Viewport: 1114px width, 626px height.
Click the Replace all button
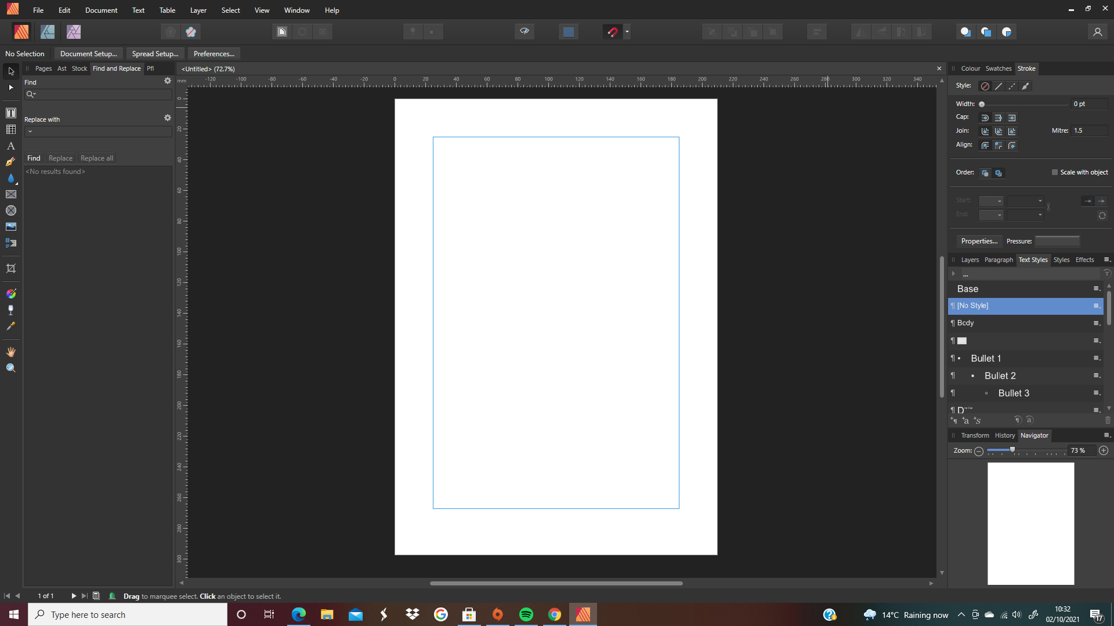click(96, 158)
